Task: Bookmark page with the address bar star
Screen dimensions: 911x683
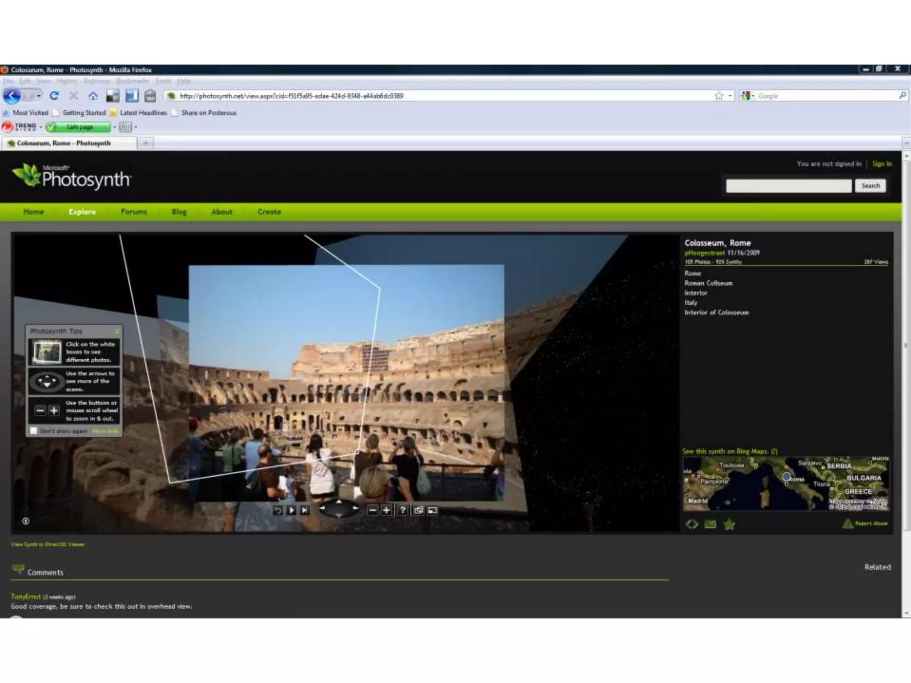Action: (x=719, y=96)
